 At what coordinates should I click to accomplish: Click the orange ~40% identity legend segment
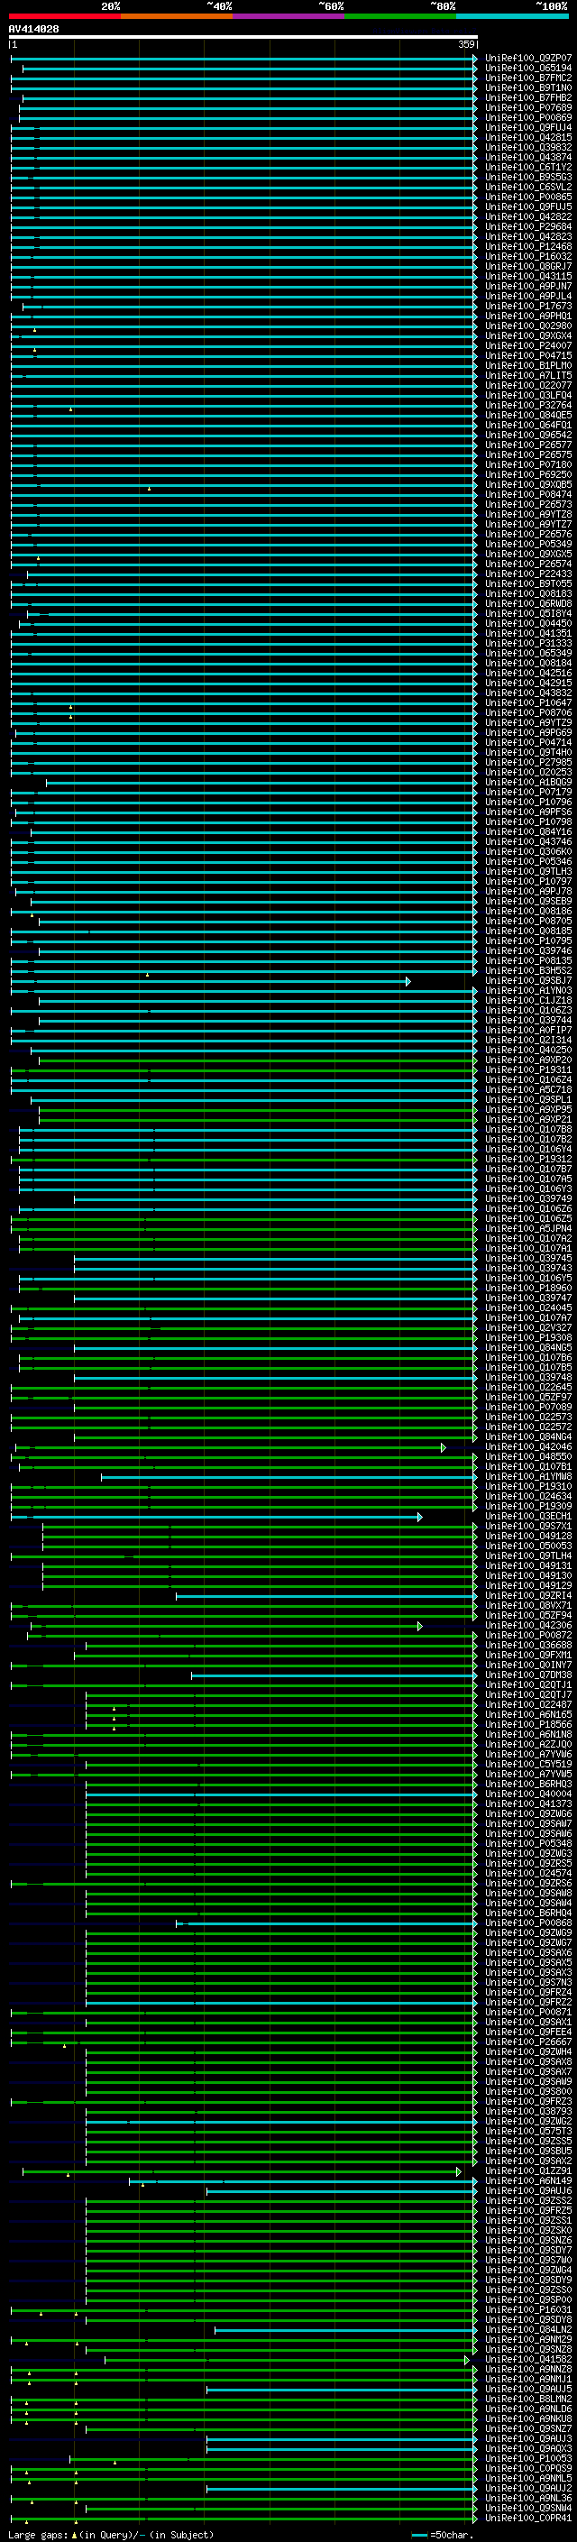(177, 16)
